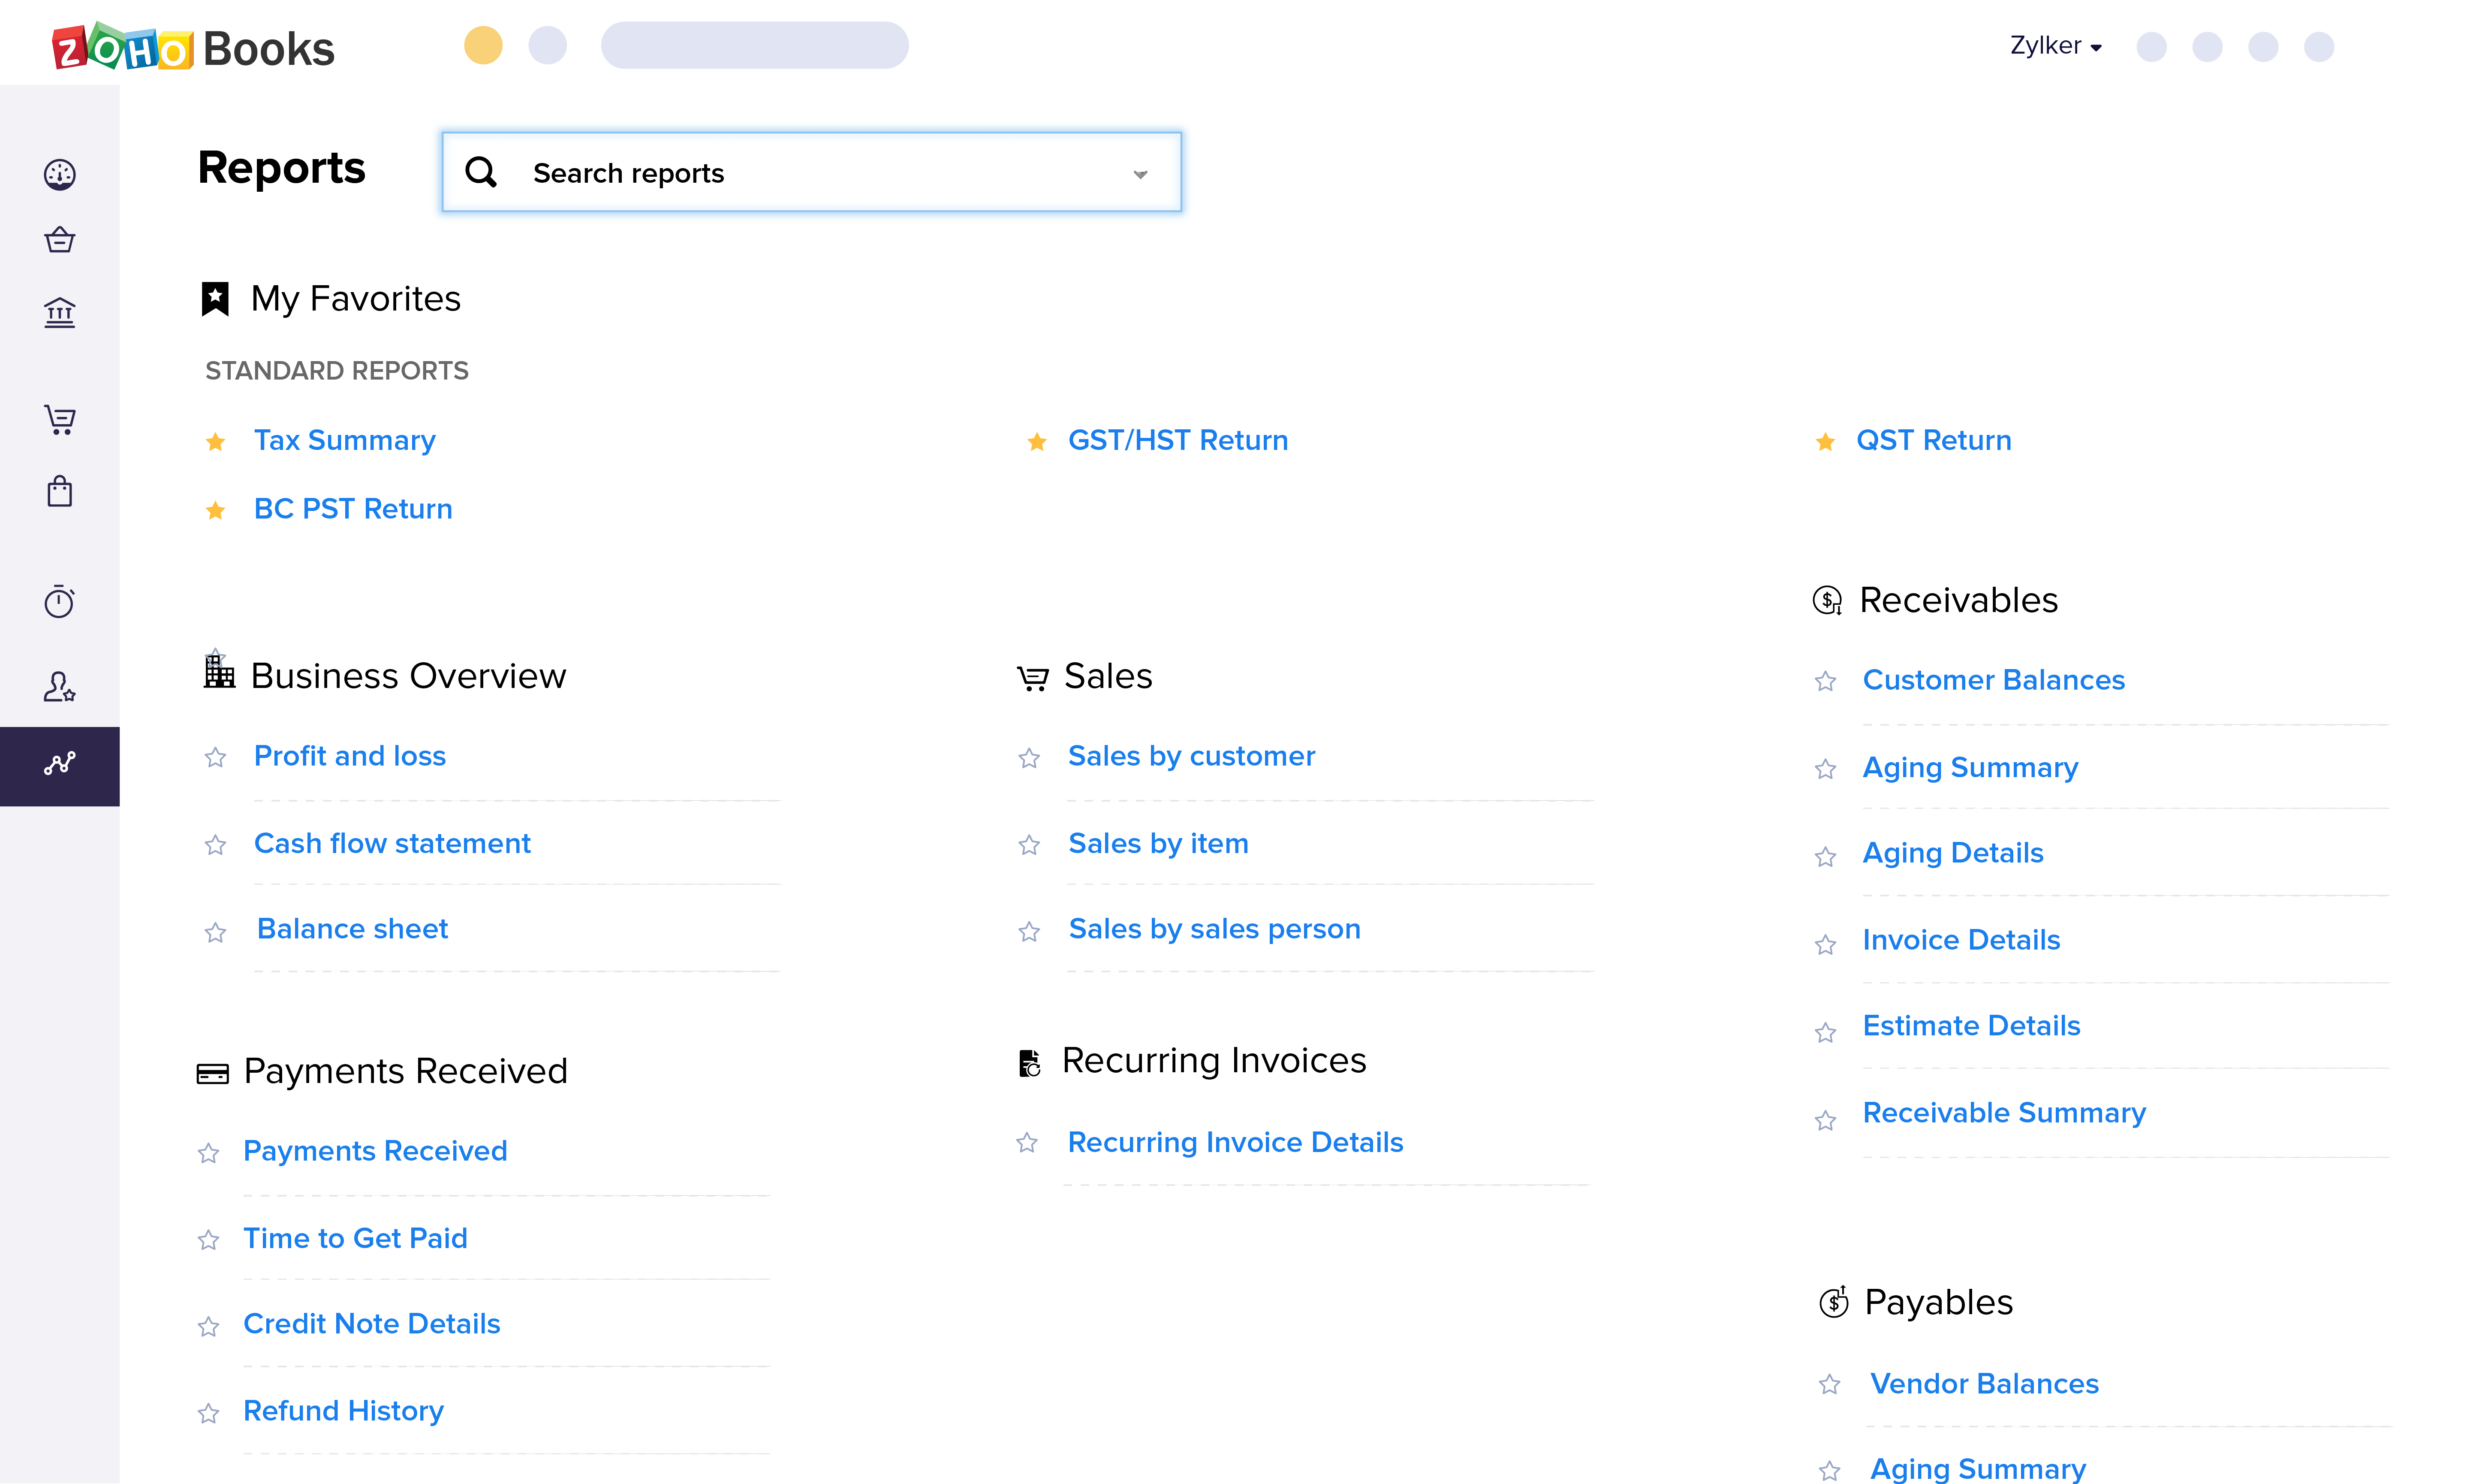Star the Customer Balances report
This screenshot has height=1484, width=2470.
pyautogui.click(x=1825, y=681)
